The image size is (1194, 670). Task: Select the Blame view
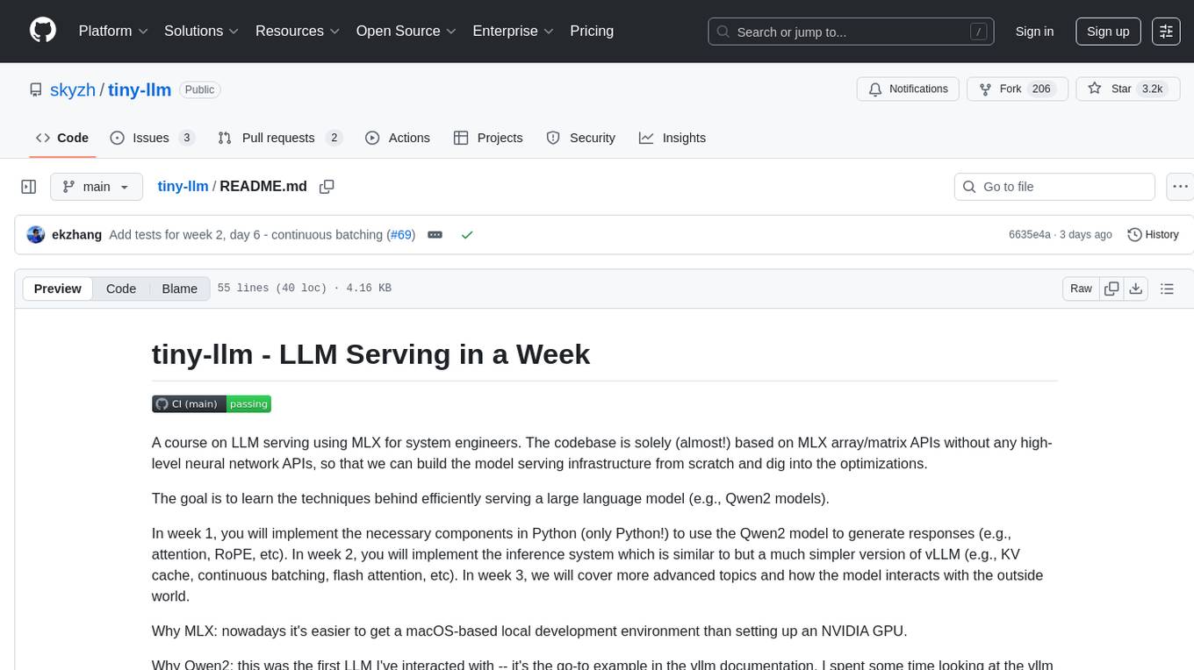179,289
